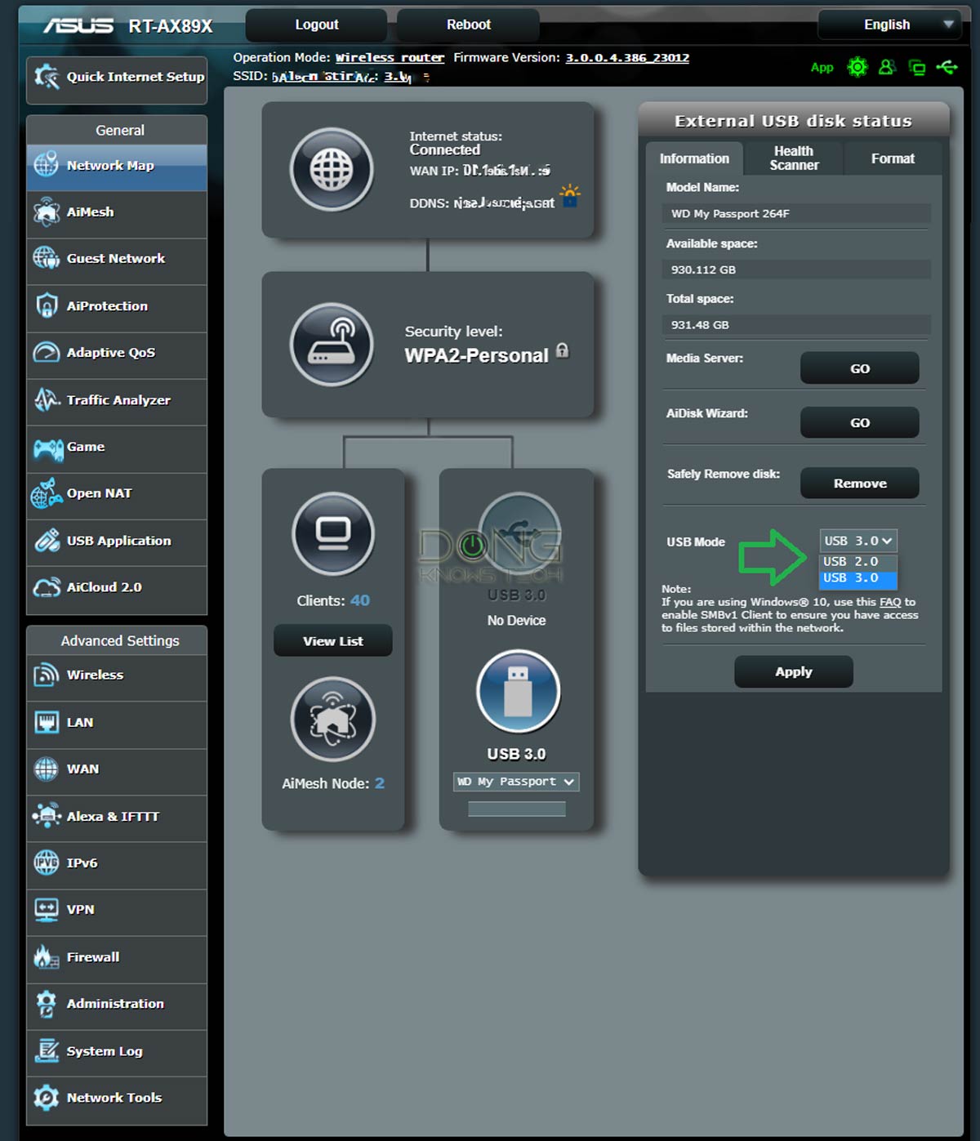The image size is (980, 1141).
Task: Click View List to see connected clients
Action: click(x=332, y=640)
